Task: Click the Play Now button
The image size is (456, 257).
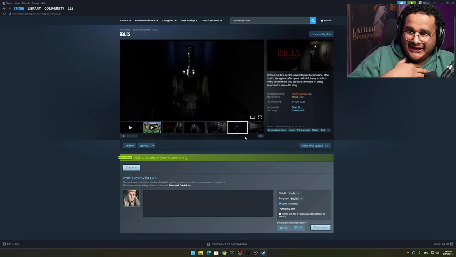Action: pyautogui.click(x=131, y=167)
